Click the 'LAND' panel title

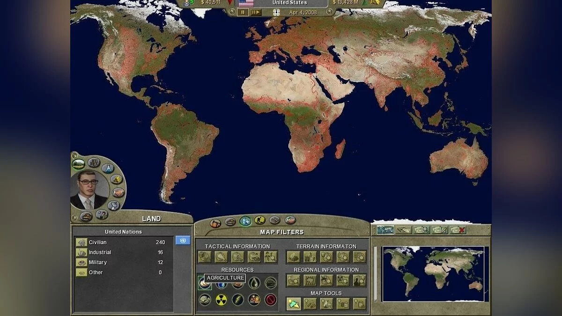[x=151, y=219]
